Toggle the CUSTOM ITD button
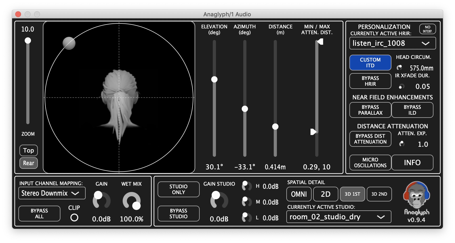Screen dimensions: 455x243 [x=370, y=63]
